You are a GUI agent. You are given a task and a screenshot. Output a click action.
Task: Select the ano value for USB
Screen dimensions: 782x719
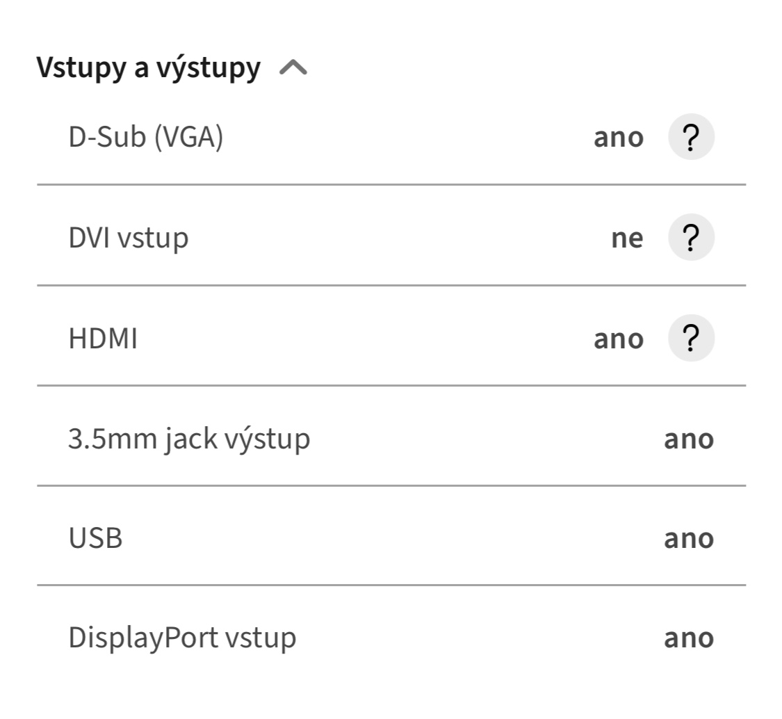click(x=688, y=538)
